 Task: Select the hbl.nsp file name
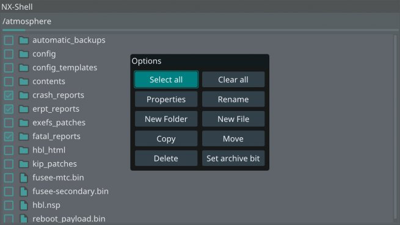(46, 205)
